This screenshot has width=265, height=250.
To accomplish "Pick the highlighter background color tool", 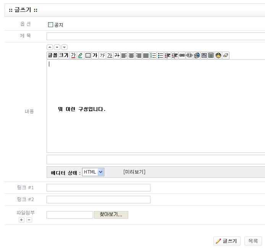I will (x=81, y=55).
